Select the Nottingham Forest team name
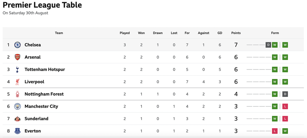307x138 pixels. [x=44, y=94]
